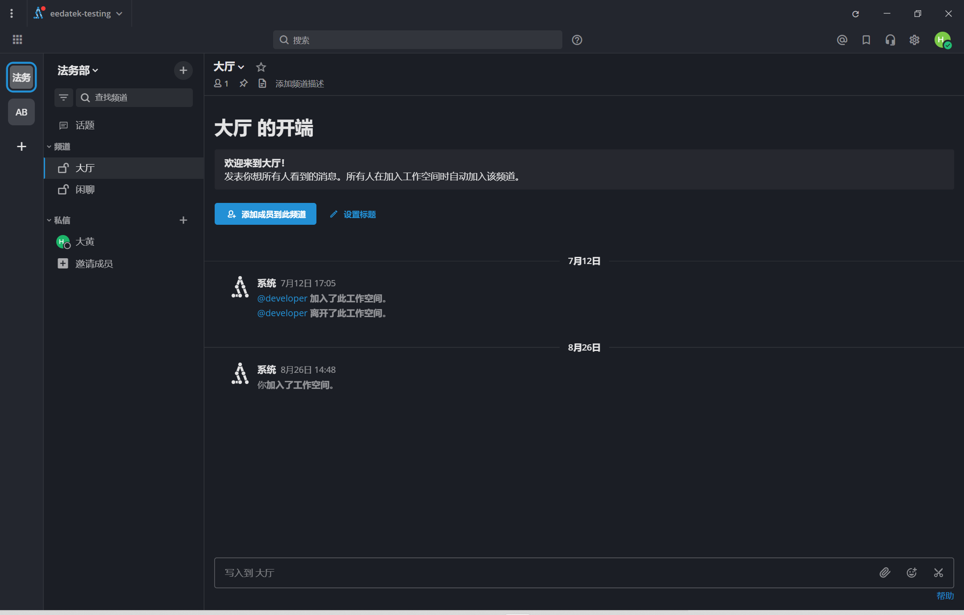Click the 添加成员到此频道 button
Viewport: 964px width, 615px height.
click(x=265, y=214)
